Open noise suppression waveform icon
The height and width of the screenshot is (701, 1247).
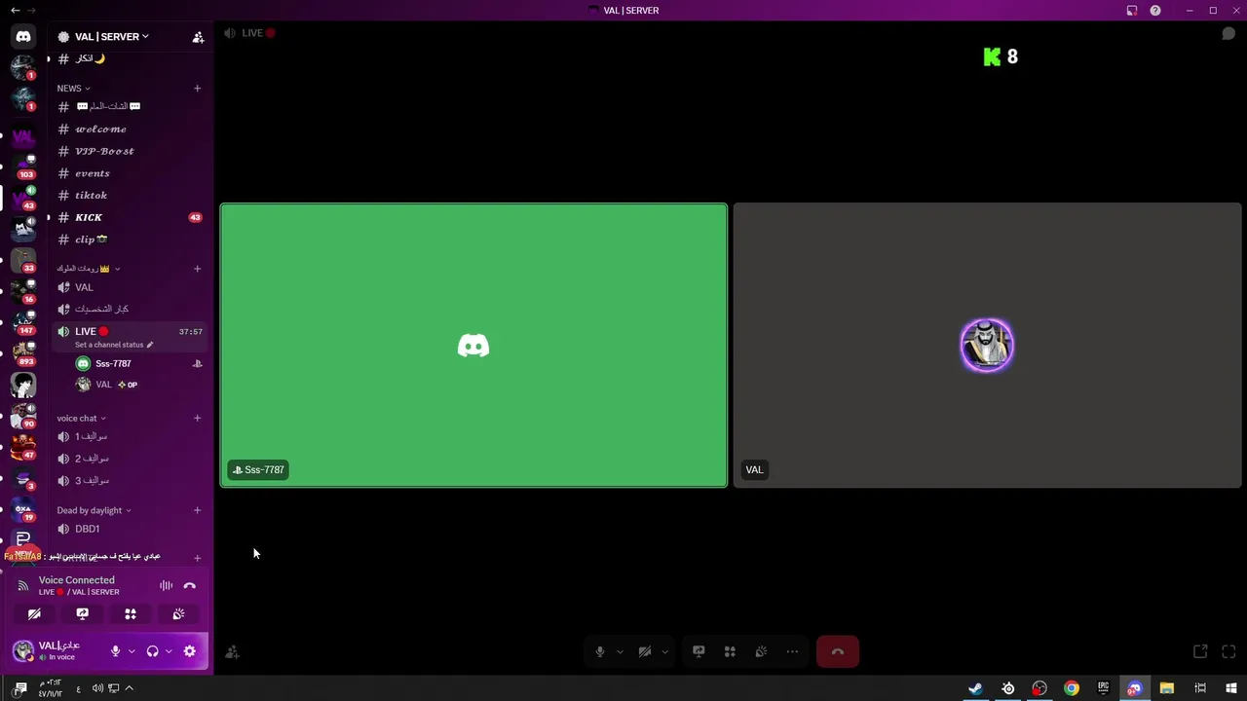coord(166,585)
